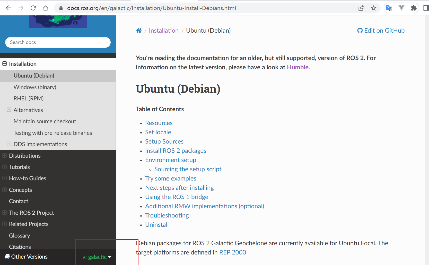The height and width of the screenshot is (265, 429).
Task: Expand the Alternatives subsection
Action: click(x=9, y=110)
